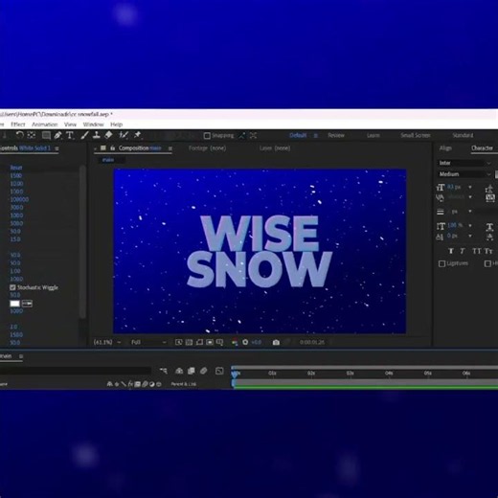Open the timeline composition mini-flowchart icon
Screen dimensions: 498x498
coord(164,371)
